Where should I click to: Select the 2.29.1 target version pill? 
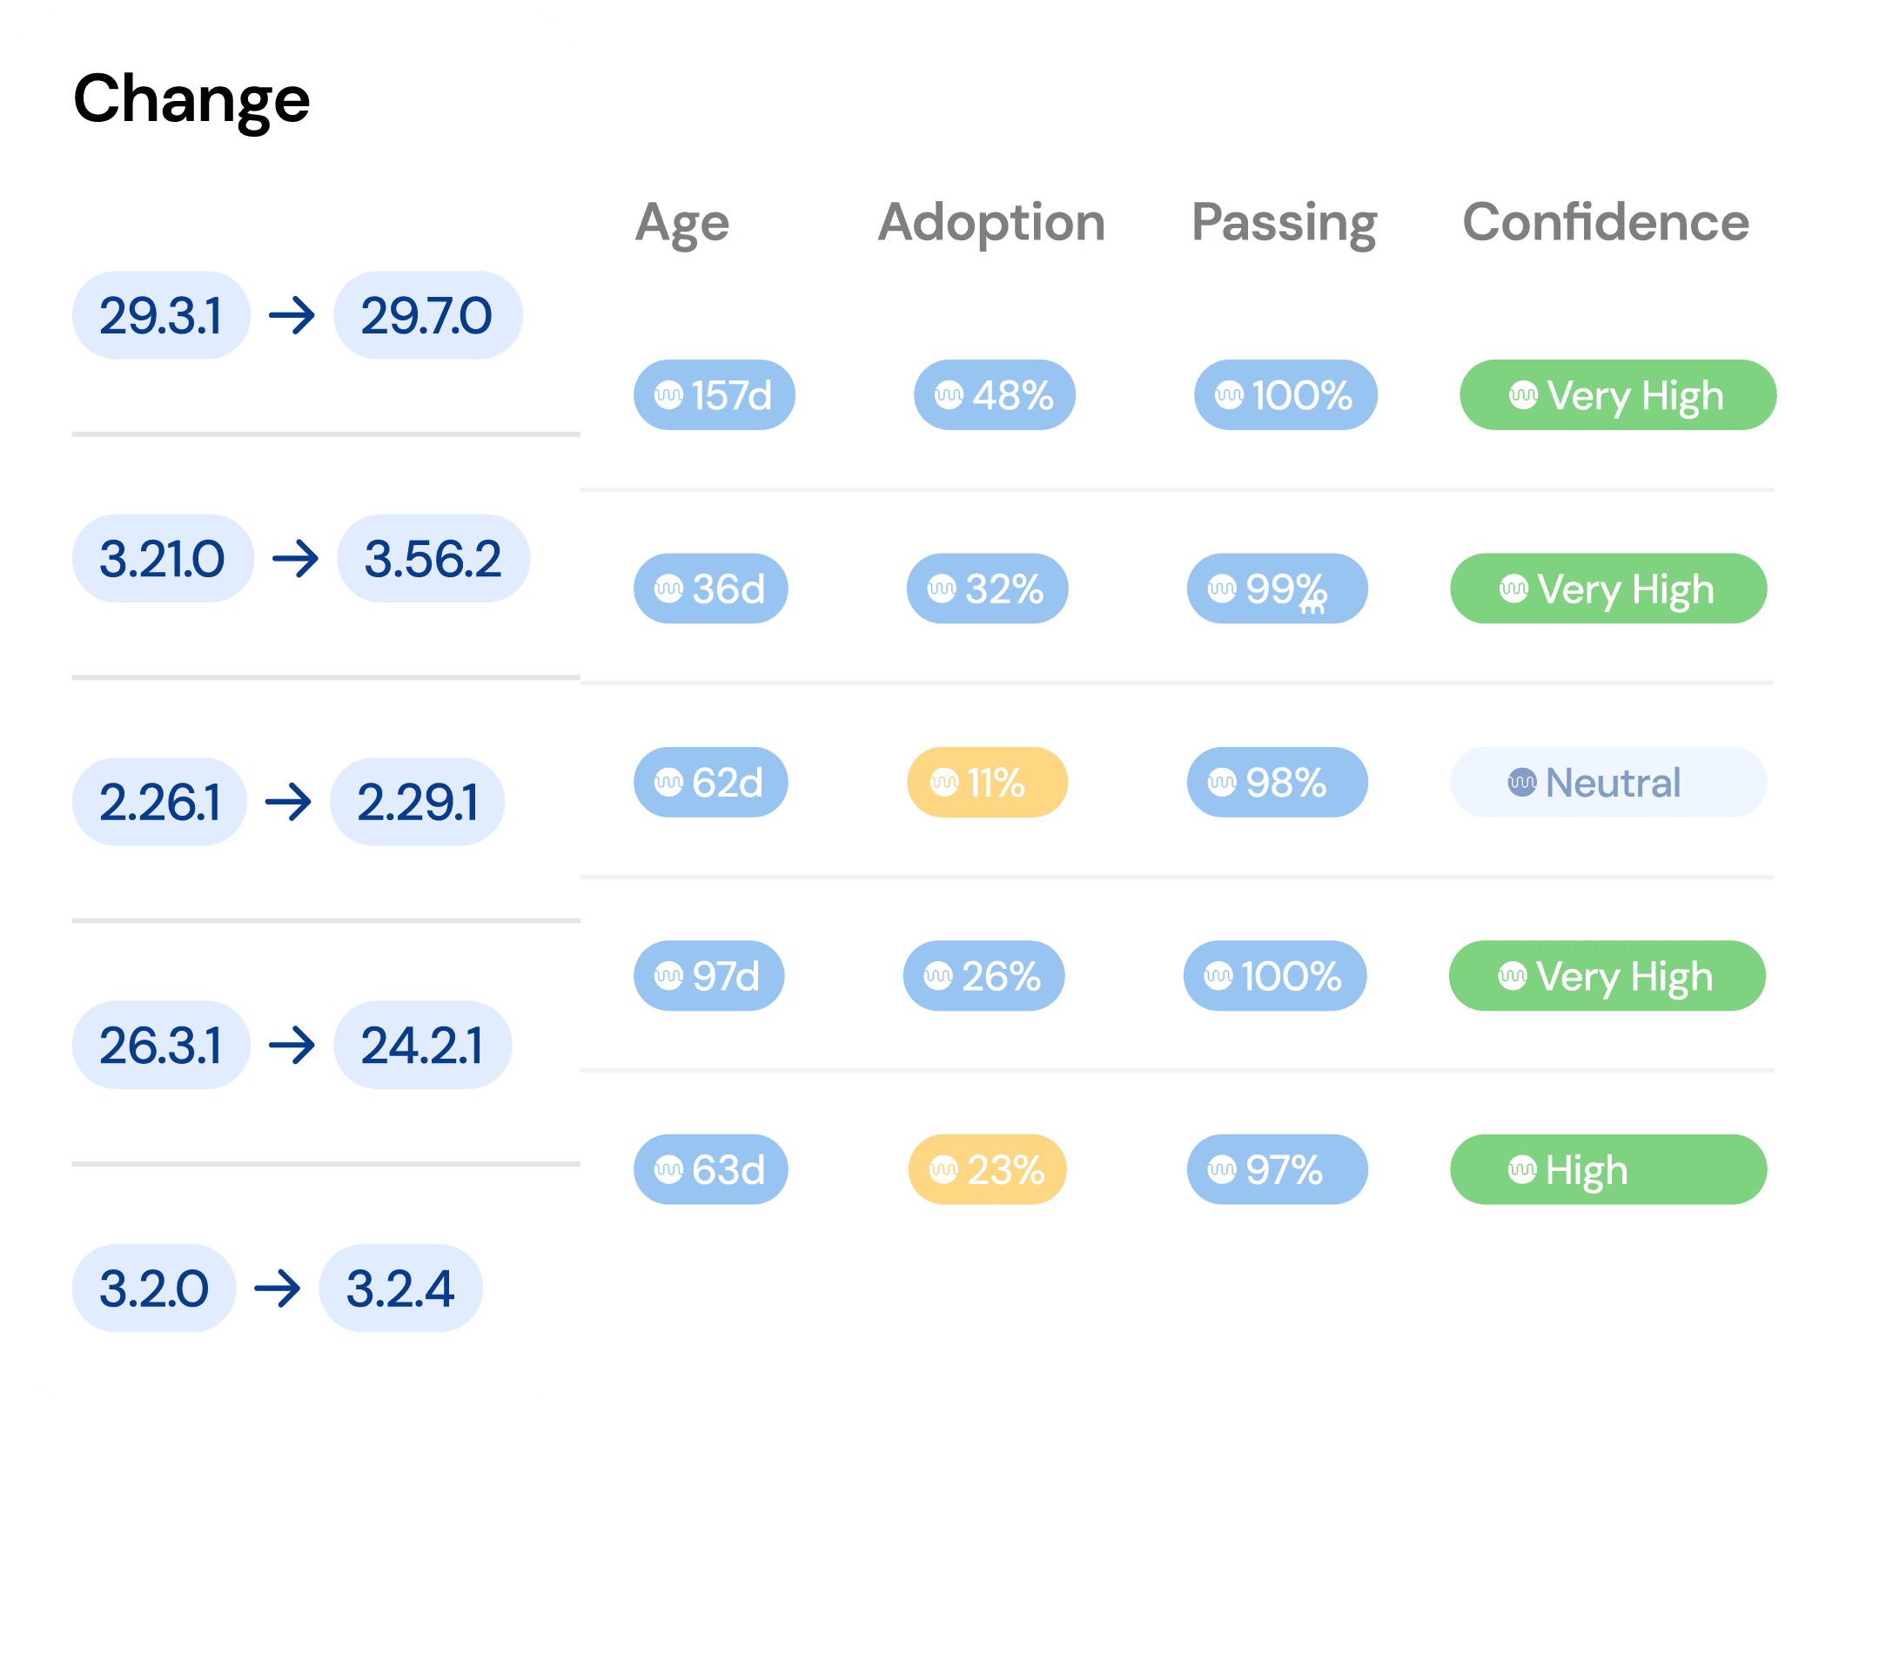[x=417, y=802]
